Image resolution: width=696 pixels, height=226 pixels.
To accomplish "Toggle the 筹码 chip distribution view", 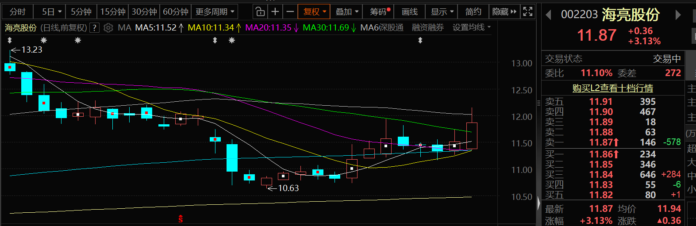I will pyautogui.click(x=380, y=11).
